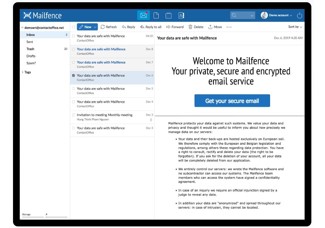
Task: Click the power logout icon
Action: (300, 15)
